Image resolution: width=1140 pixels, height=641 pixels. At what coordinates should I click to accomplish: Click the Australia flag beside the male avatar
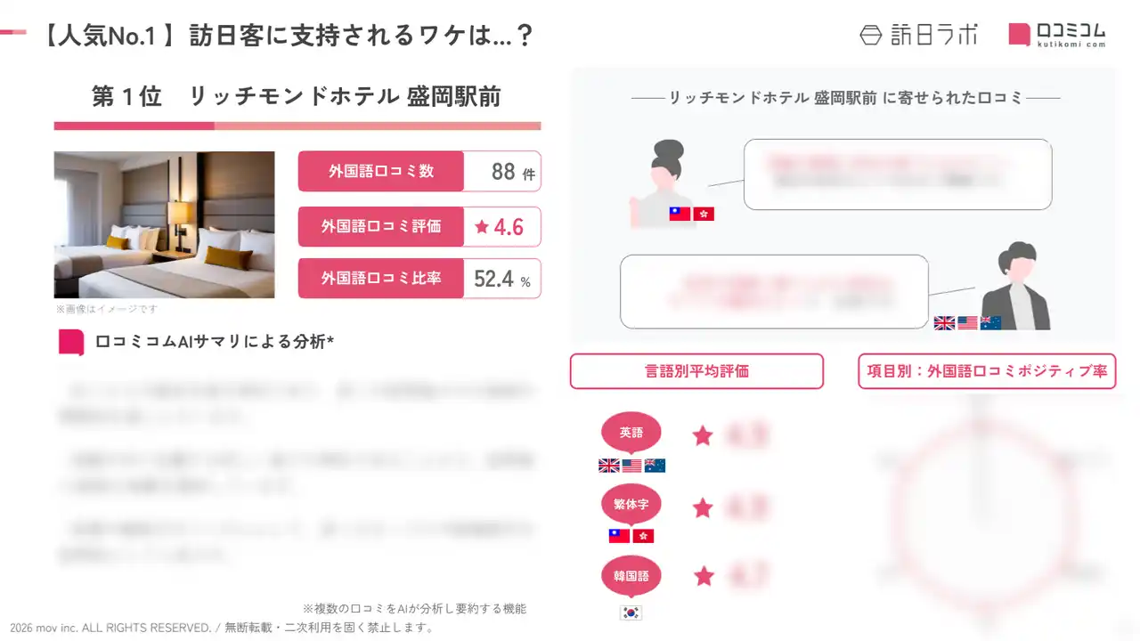pyautogui.click(x=990, y=323)
